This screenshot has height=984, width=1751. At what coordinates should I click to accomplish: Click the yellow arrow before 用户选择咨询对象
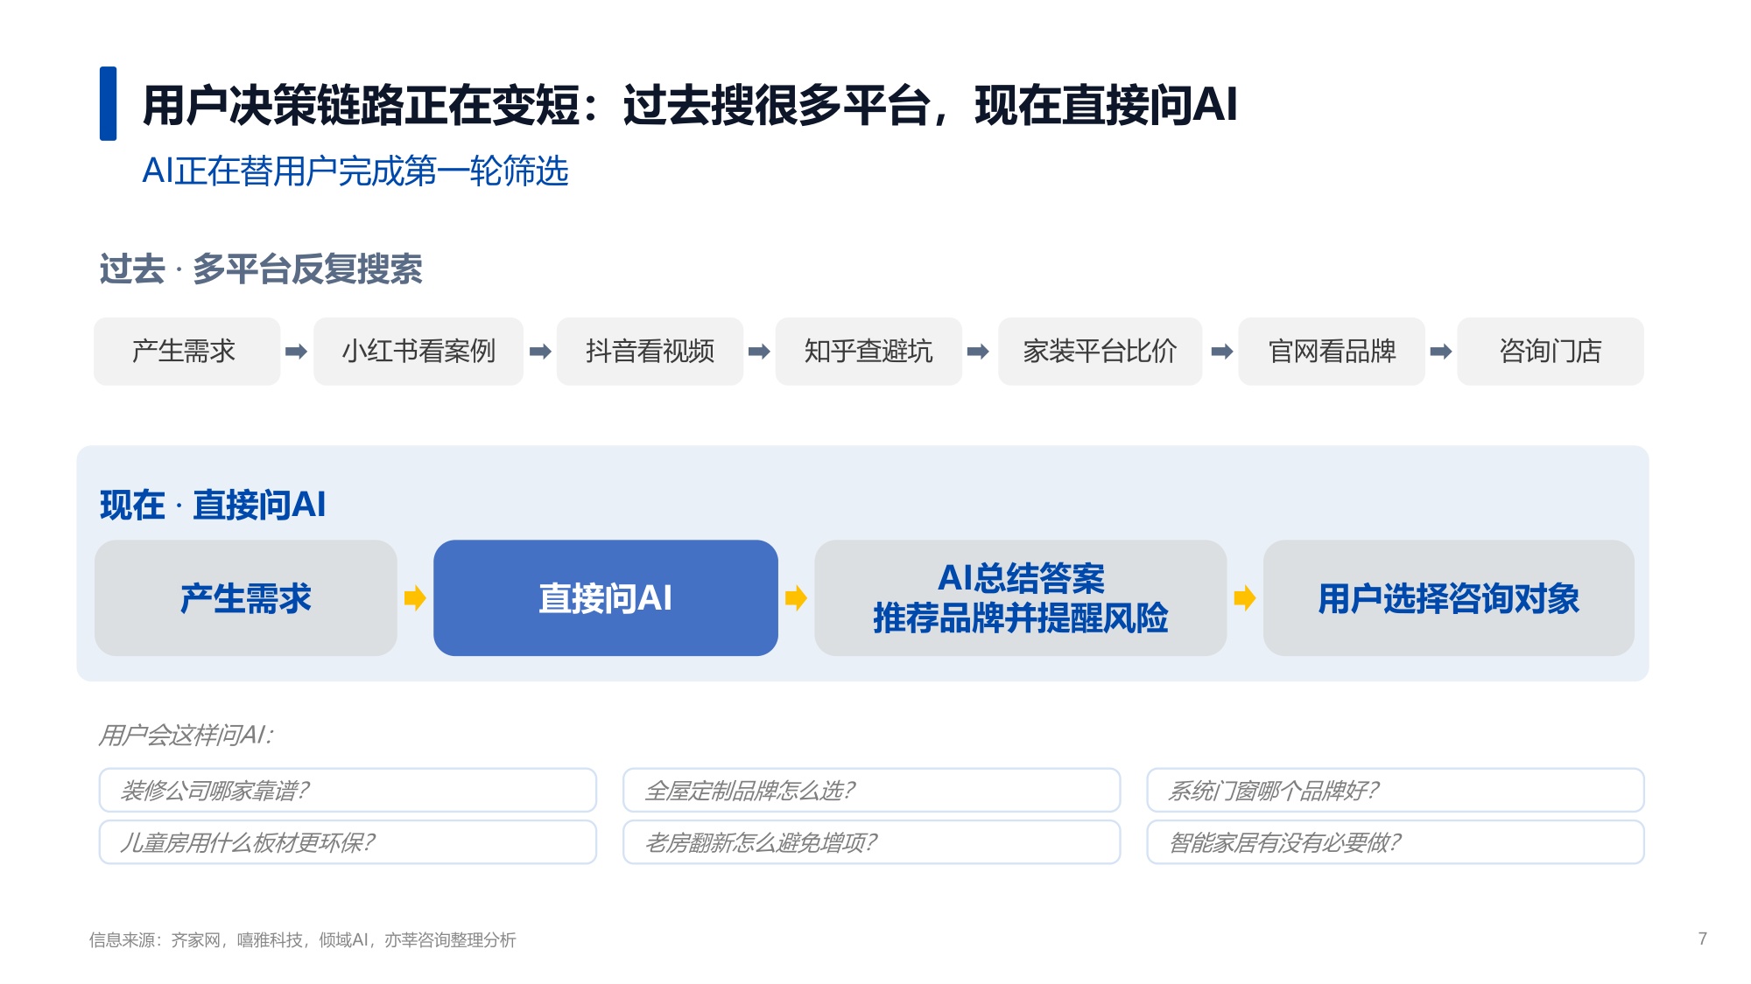pyautogui.click(x=1245, y=598)
